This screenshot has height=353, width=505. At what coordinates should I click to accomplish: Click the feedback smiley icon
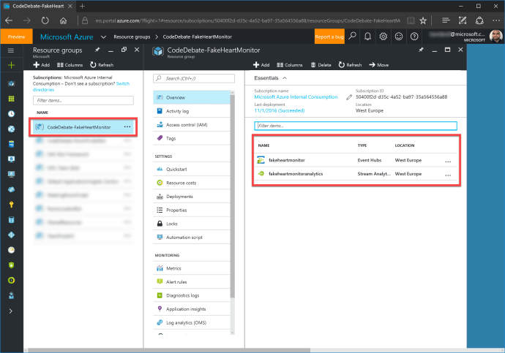click(398, 36)
